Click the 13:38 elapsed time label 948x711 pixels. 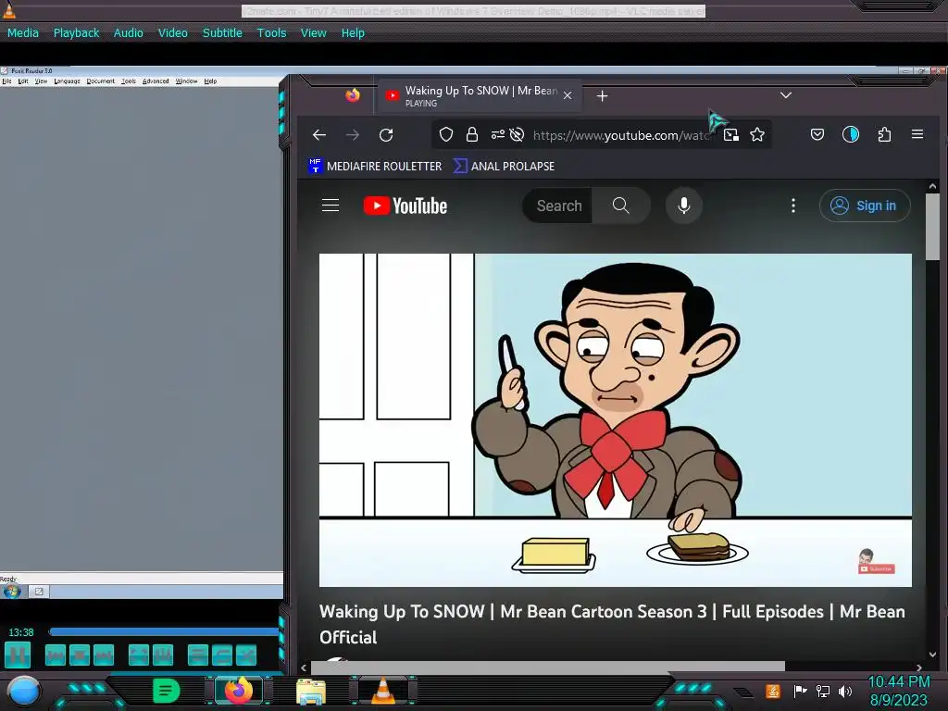point(20,632)
